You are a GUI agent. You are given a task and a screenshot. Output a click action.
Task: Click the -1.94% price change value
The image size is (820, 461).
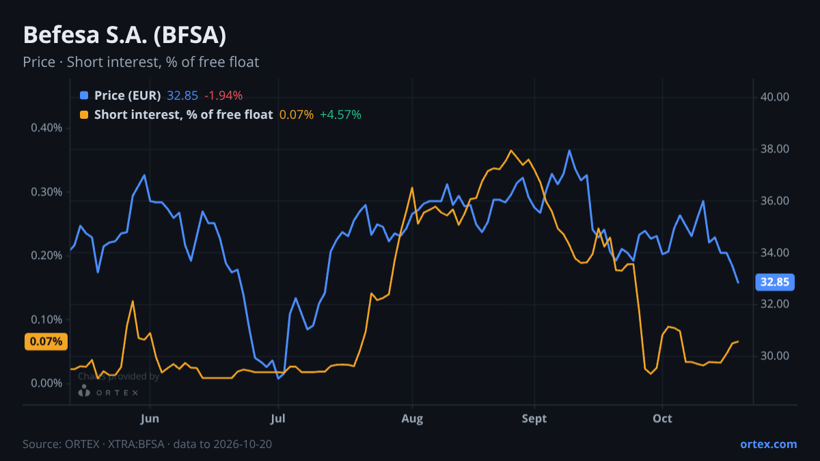[x=223, y=96]
